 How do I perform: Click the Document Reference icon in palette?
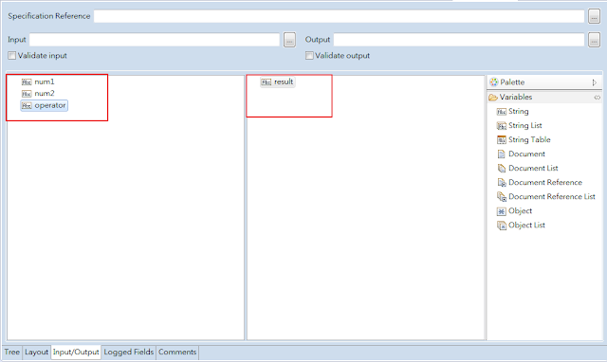502,183
